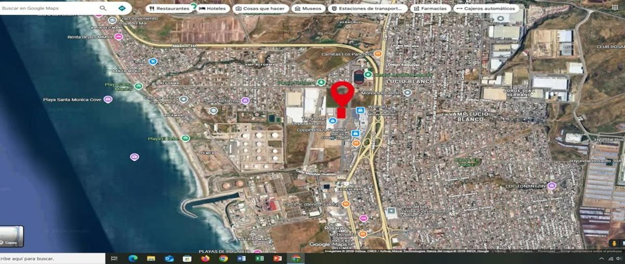Image resolution: width=625 pixels, height=264 pixels.
Task: Click the search magnifier icon
Action: 103,8
